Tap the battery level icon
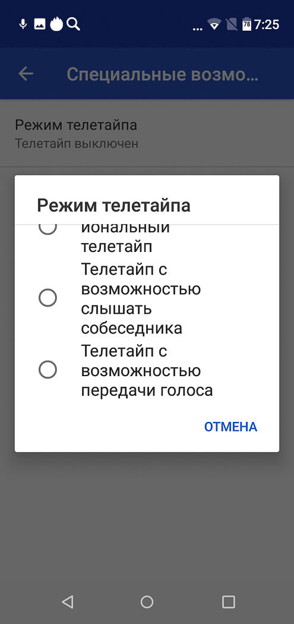 (246, 24)
